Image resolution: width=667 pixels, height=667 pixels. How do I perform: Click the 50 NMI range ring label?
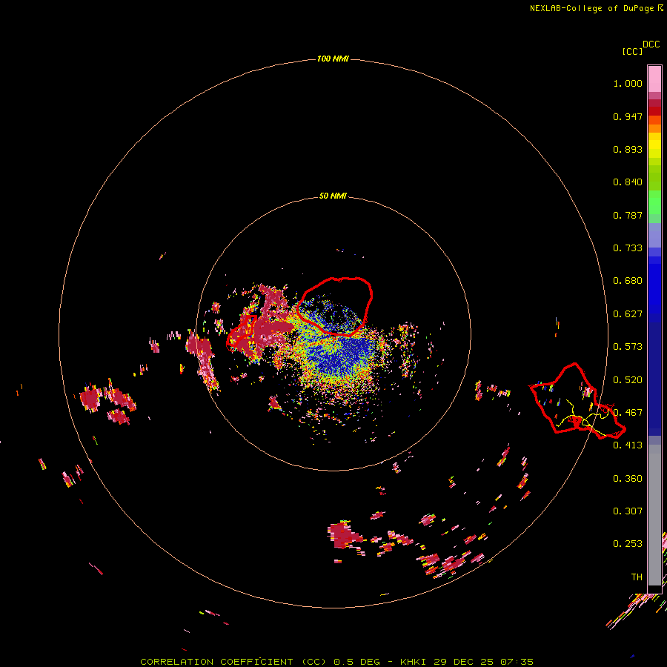point(333,196)
